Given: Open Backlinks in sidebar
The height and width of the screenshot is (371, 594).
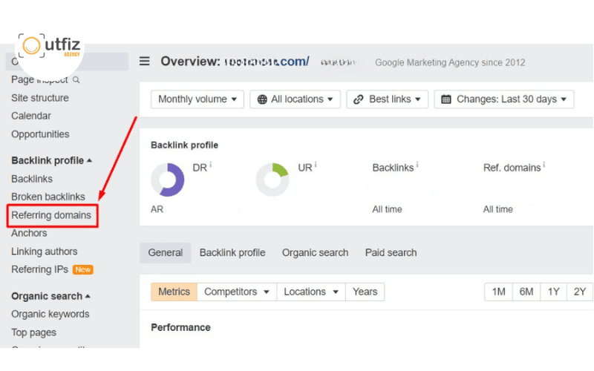Looking at the screenshot, I should click(x=32, y=179).
